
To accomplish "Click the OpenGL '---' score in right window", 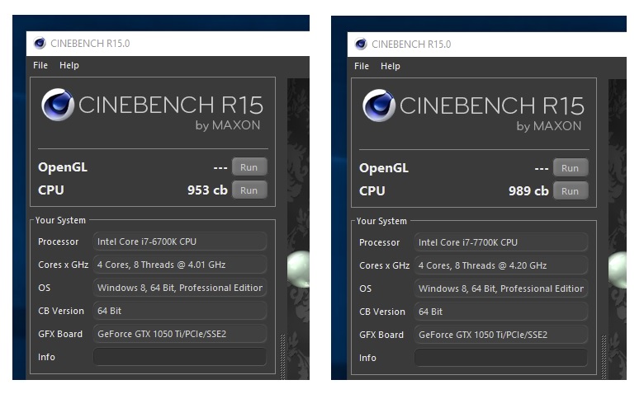I will click(542, 168).
